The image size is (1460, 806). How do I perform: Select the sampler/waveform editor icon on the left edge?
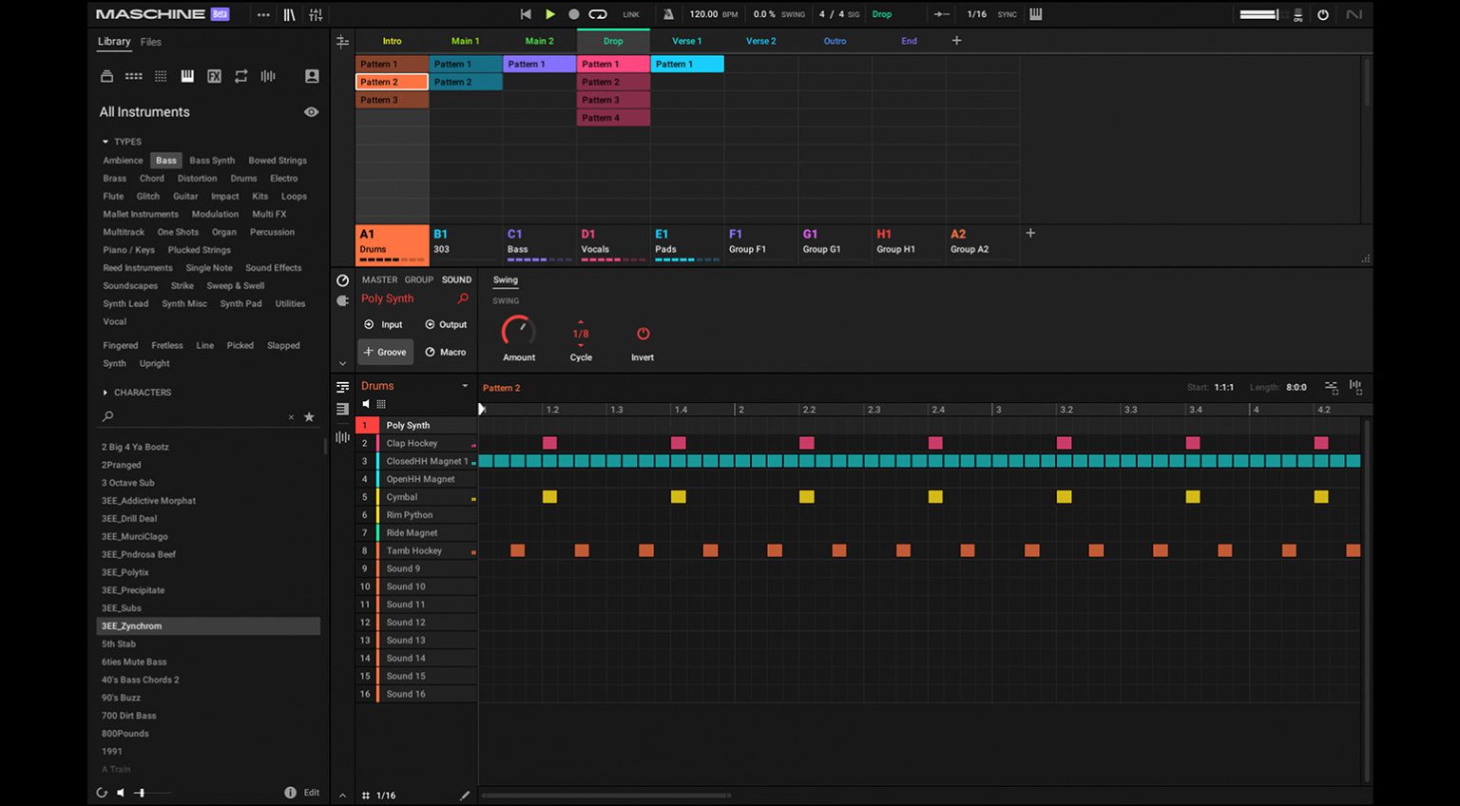point(342,437)
